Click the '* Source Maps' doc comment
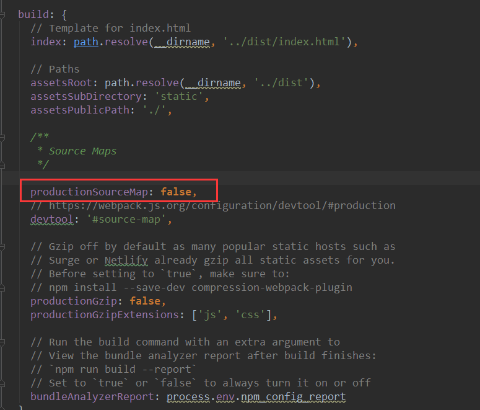Screen dimensions: 480x410 [x=77, y=151]
